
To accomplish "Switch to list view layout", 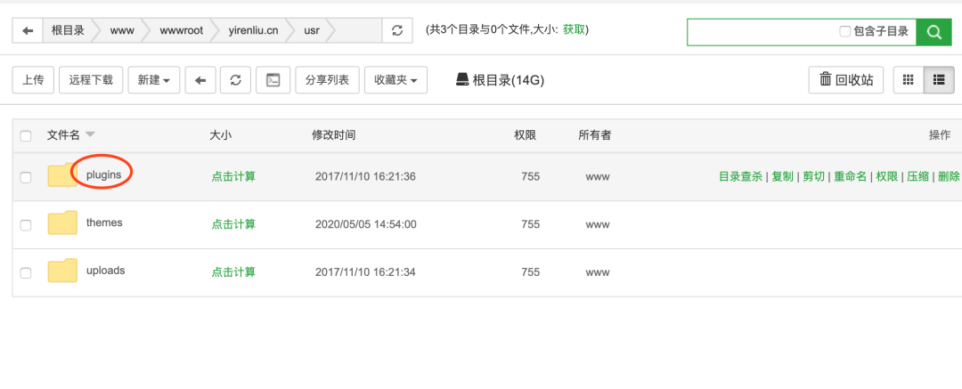I will click(x=938, y=80).
